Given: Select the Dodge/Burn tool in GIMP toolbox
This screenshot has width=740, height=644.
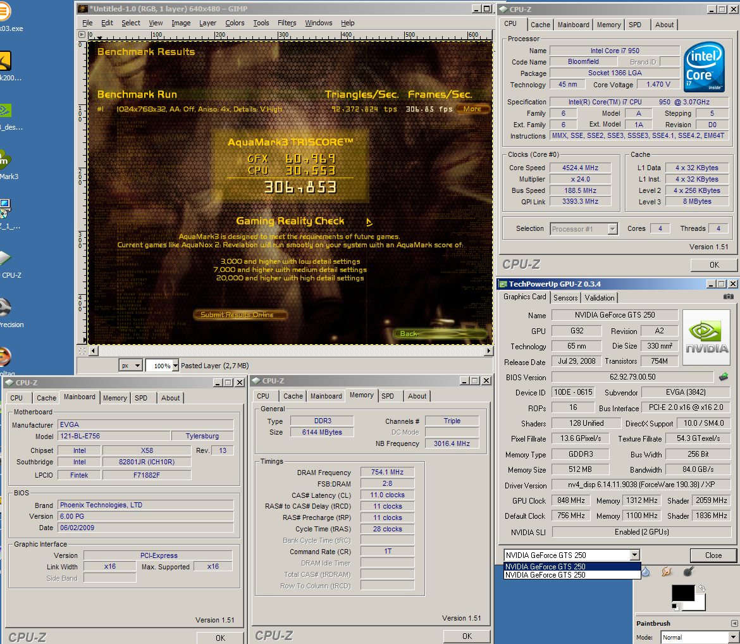Looking at the screenshot, I should tap(689, 572).
